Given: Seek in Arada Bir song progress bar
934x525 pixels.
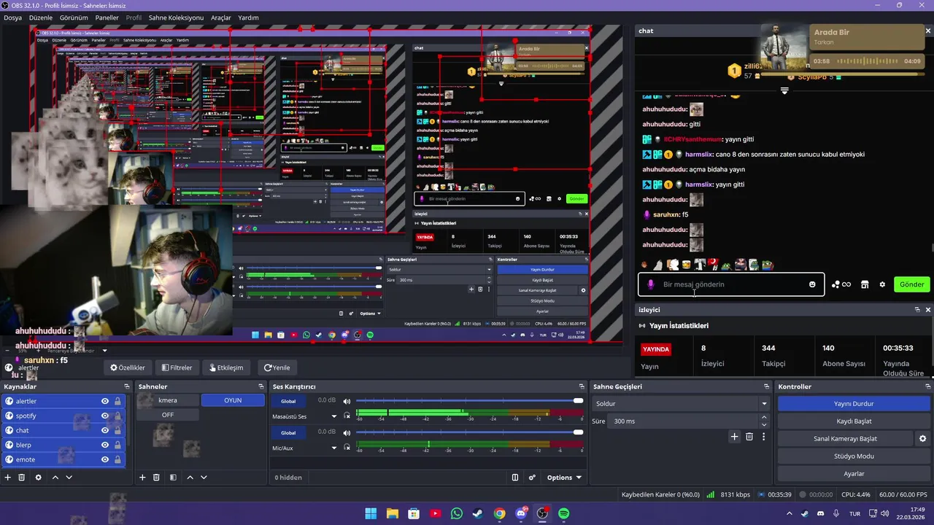Looking at the screenshot, I should [868, 61].
